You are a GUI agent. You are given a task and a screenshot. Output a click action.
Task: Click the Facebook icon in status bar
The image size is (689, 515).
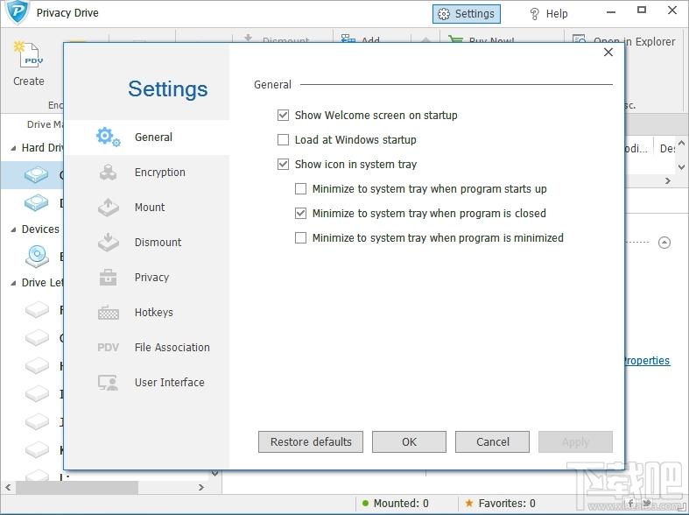click(630, 504)
